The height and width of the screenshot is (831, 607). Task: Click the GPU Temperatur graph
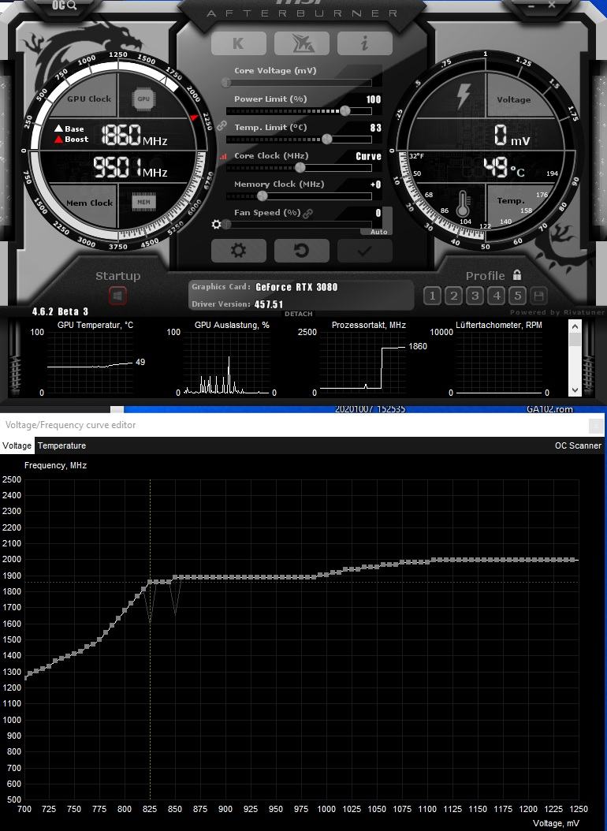[90, 363]
